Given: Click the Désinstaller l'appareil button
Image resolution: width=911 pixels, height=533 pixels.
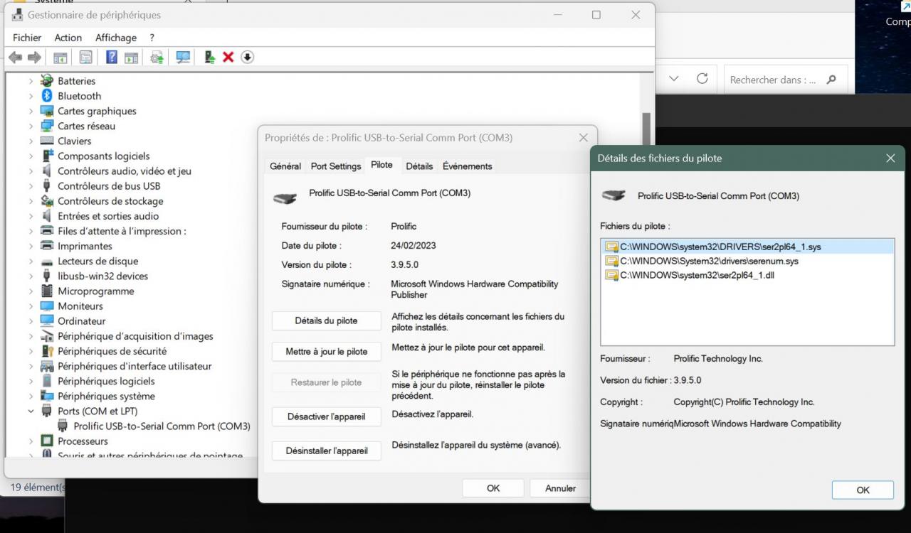Looking at the screenshot, I should point(327,451).
